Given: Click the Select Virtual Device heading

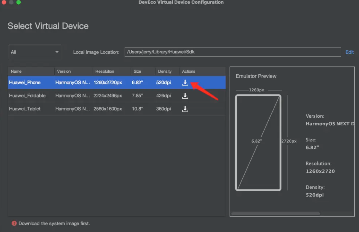Looking at the screenshot, I should point(48,26).
